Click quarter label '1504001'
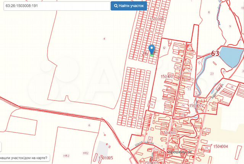Viewport: 244px width, 164px height. point(168,76)
